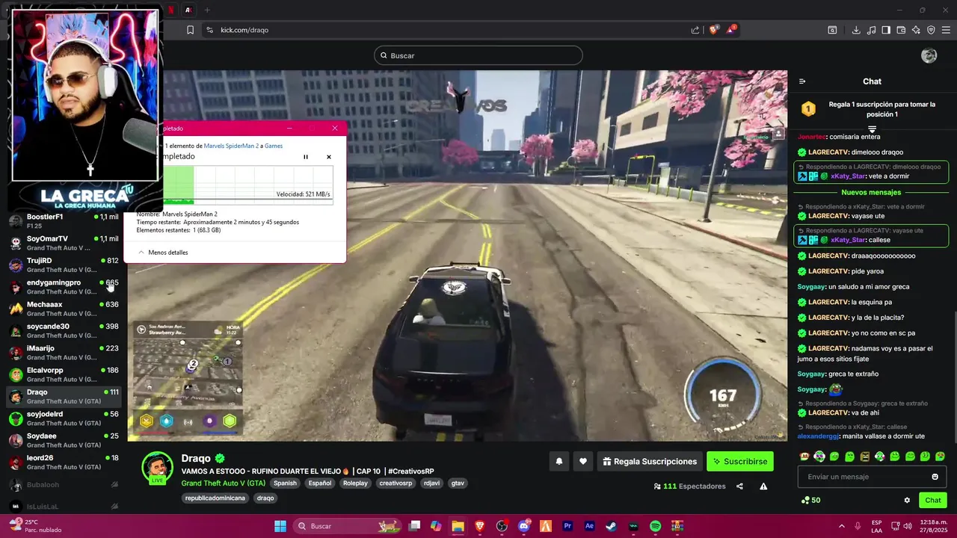
Task: Open leord26 channel in sidebar
Action: (64, 463)
